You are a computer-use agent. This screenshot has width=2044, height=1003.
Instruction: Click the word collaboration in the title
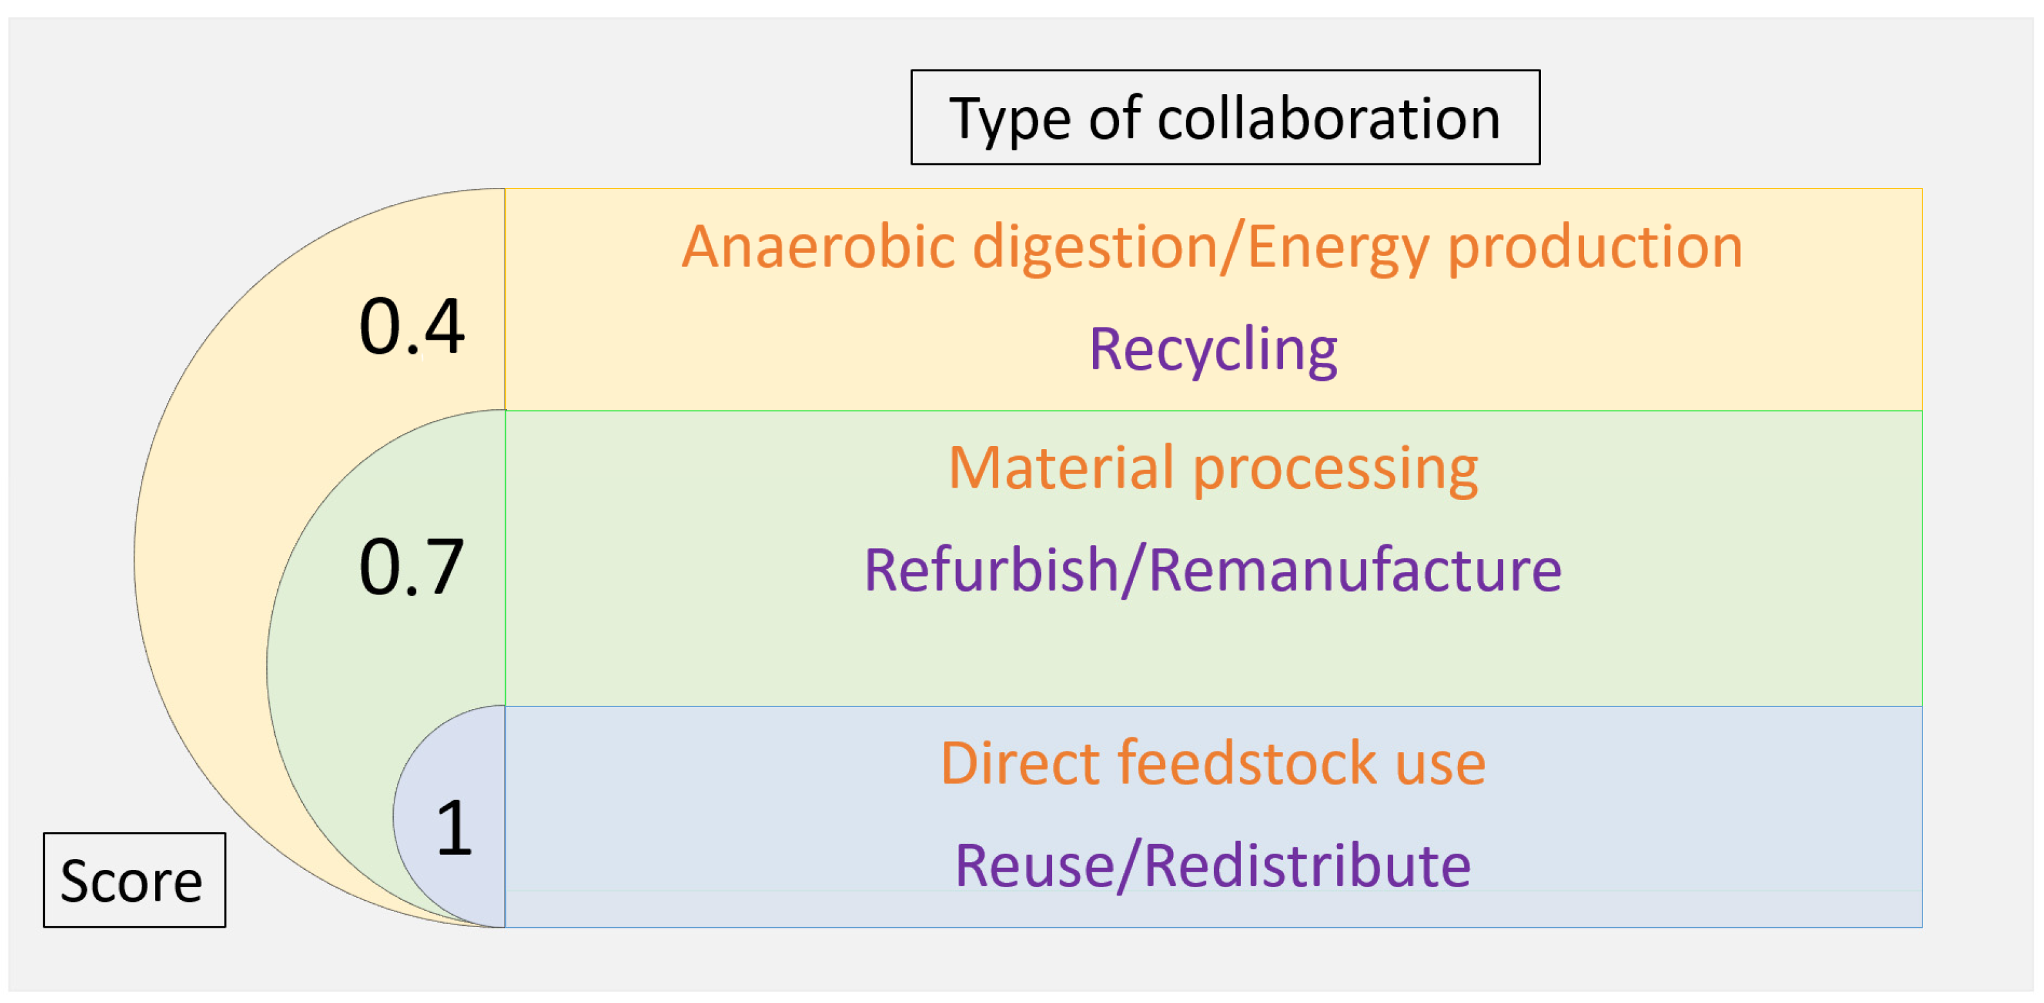1329,118
